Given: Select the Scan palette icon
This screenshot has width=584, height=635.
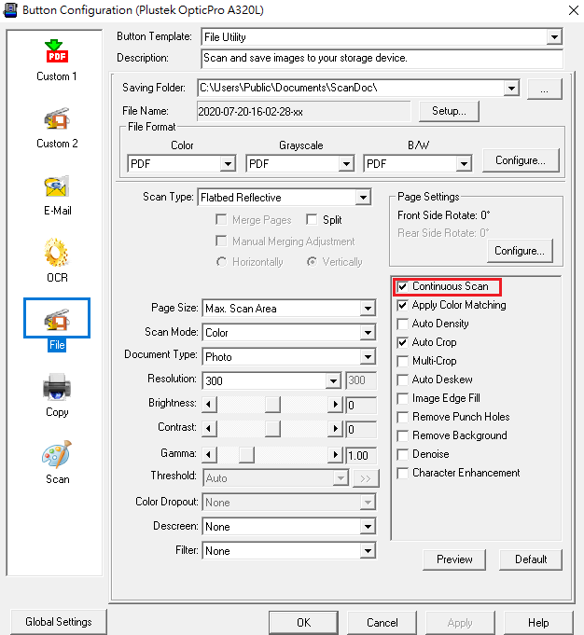Looking at the screenshot, I should coord(57,454).
